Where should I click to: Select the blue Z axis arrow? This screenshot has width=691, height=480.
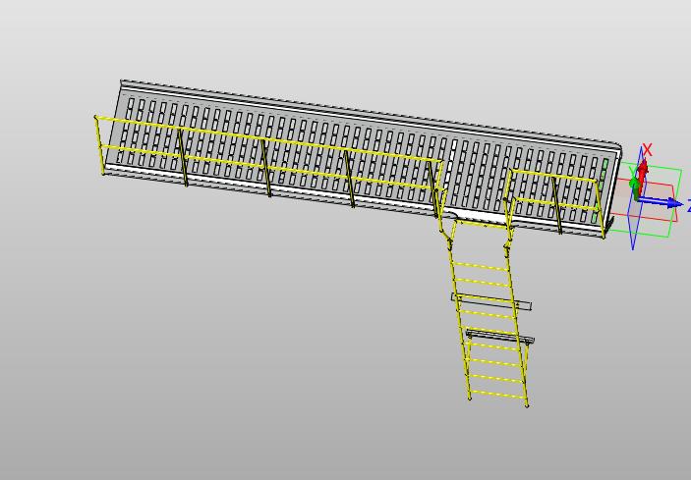point(662,202)
